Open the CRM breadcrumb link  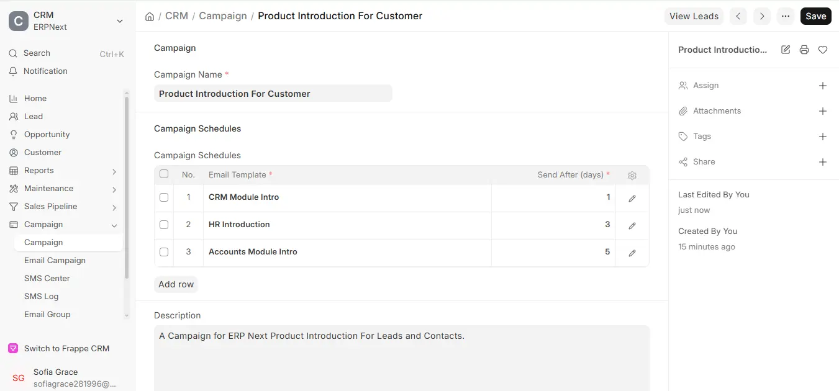pos(176,16)
